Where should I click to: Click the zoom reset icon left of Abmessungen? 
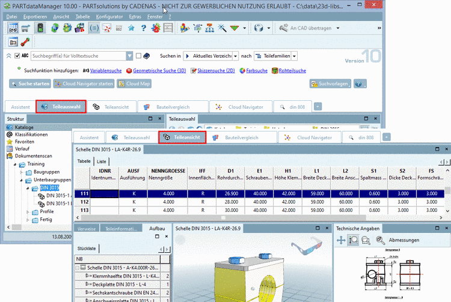point(380,240)
